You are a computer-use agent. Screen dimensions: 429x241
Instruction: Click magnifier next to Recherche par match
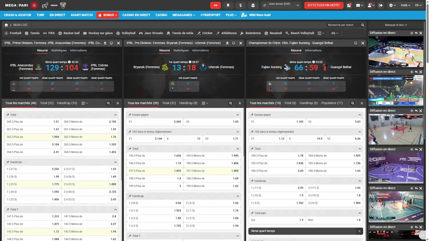coord(363,25)
